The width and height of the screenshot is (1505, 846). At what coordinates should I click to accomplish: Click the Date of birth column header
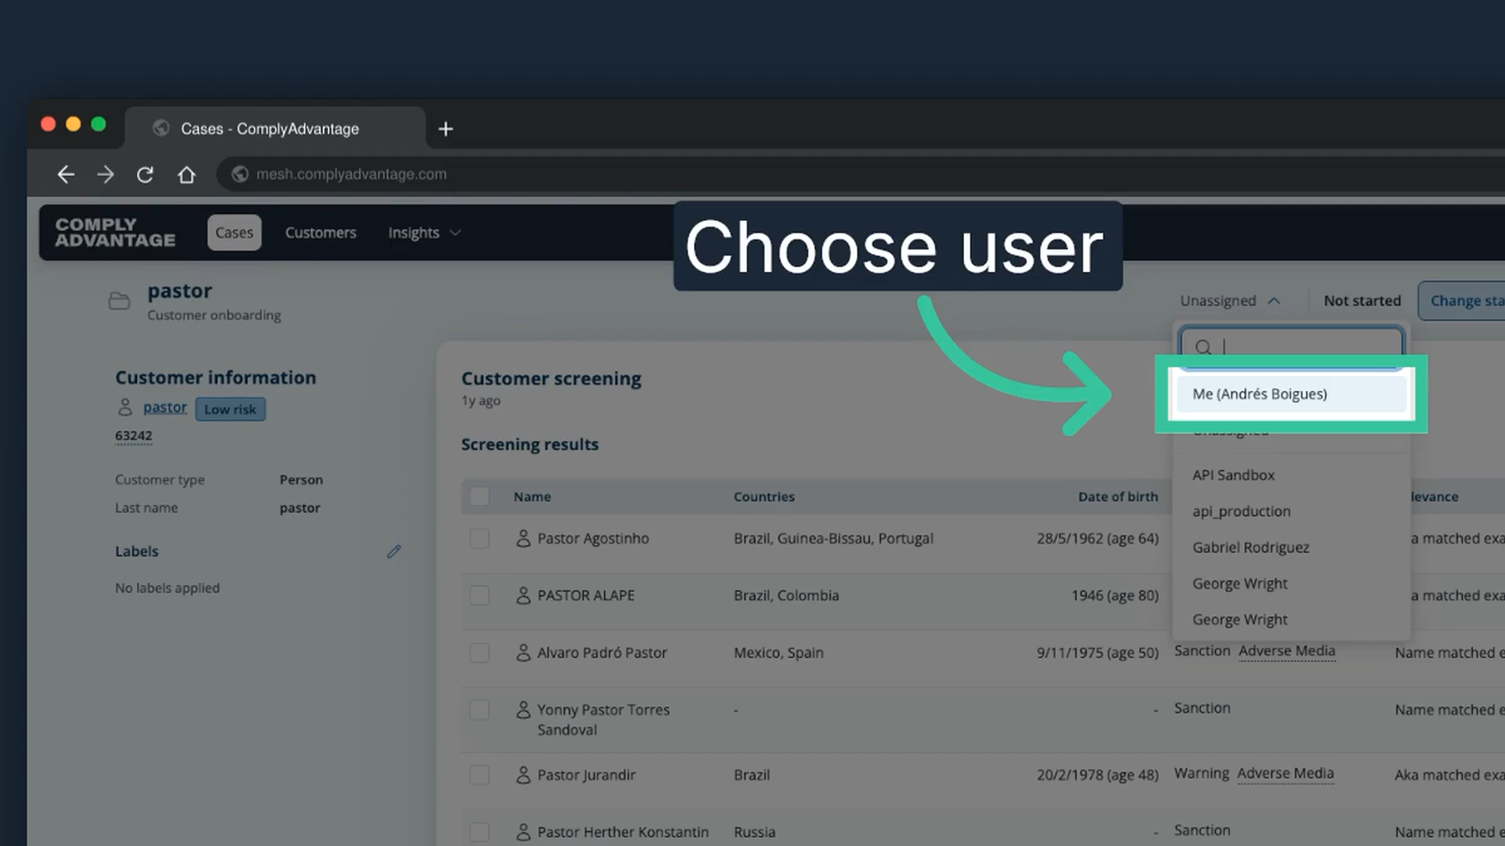pyautogui.click(x=1118, y=497)
